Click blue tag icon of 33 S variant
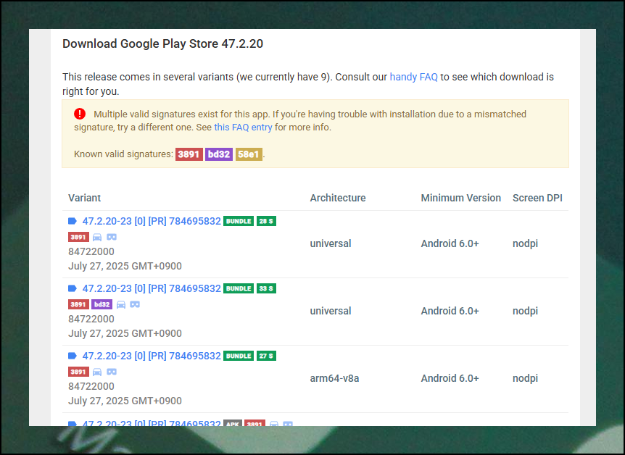 click(73, 288)
